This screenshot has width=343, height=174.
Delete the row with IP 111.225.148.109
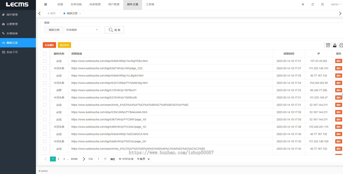338,141
